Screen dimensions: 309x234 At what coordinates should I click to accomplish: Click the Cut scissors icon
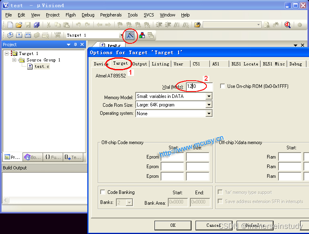(x=48, y=25)
